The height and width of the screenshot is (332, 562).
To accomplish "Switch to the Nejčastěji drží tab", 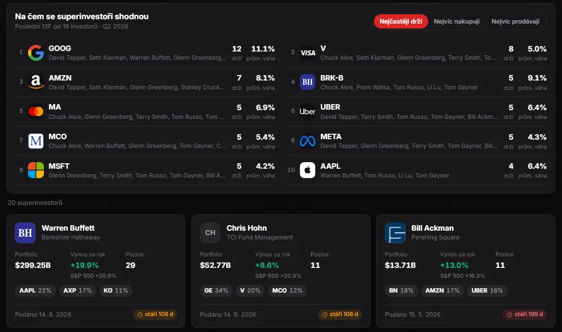I will pos(401,21).
